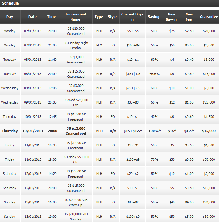Click the Tournament Name column header
Screen dimensions: 219x222
coord(76,17)
